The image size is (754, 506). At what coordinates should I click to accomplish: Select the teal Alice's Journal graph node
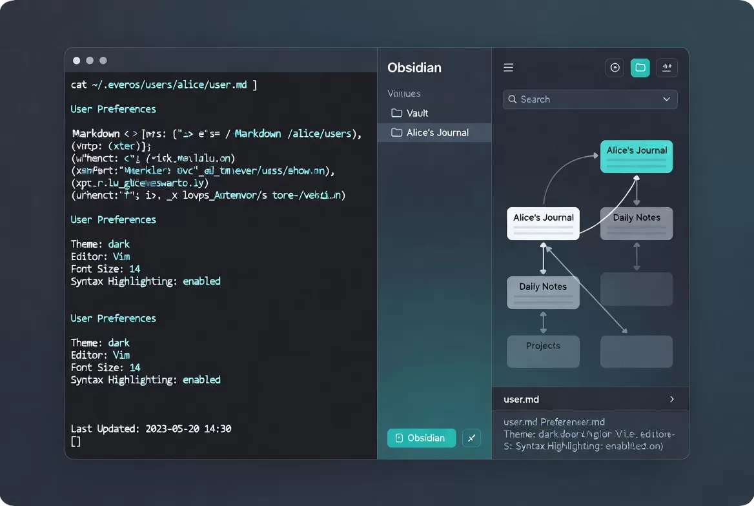pyautogui.click(x=637, y=157)
